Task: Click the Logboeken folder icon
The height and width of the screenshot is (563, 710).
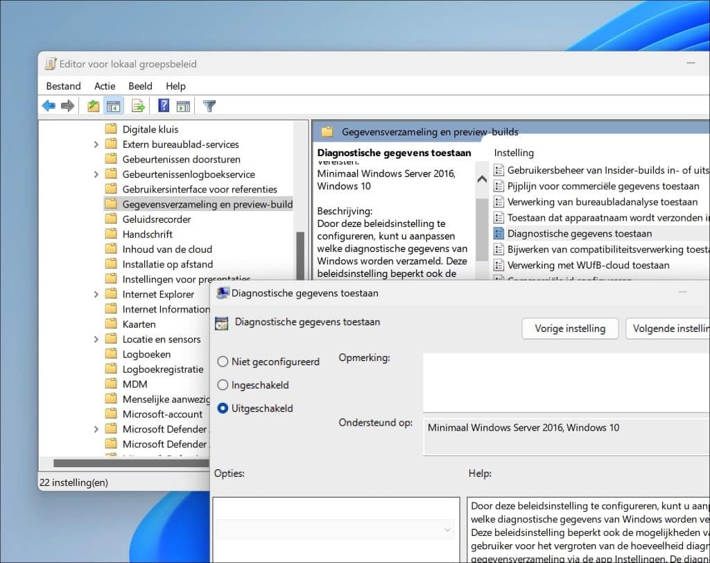Action: click(x=111, y=353)
